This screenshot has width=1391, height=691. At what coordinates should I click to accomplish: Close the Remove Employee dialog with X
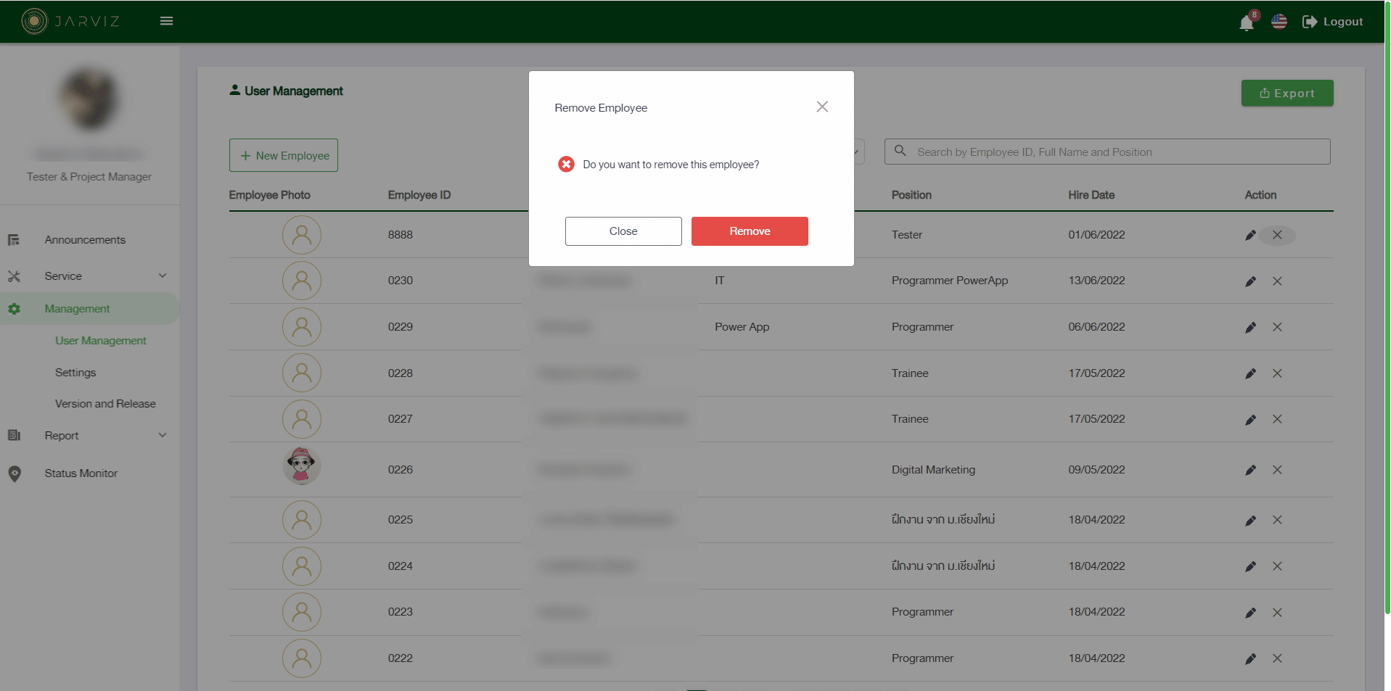click(x=821, y=107)
